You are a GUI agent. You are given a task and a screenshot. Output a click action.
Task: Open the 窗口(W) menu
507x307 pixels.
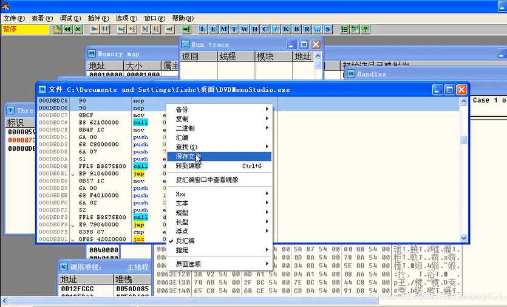click(155, 18)
